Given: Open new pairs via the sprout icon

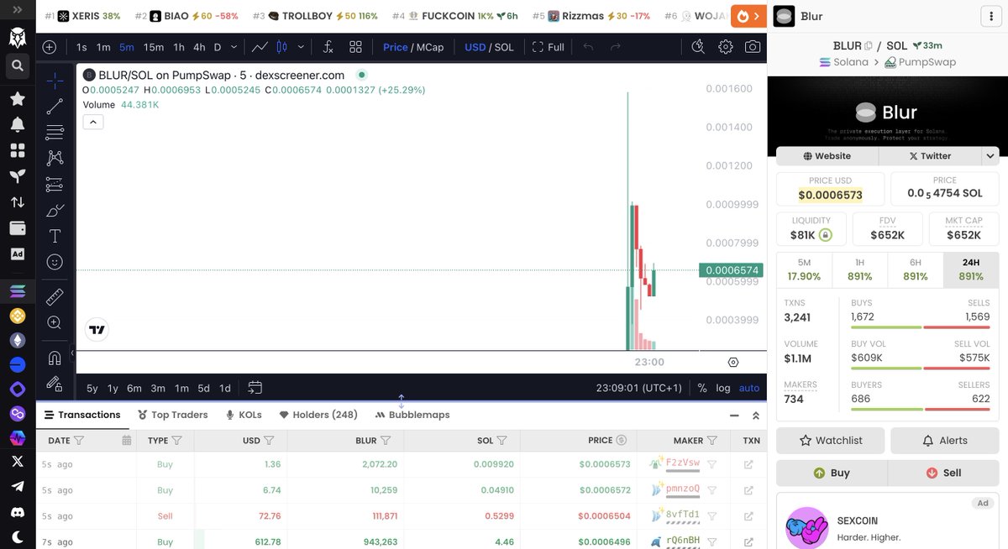Looking at the screenshot, I should pyautogui.click(x=17, y=176).
